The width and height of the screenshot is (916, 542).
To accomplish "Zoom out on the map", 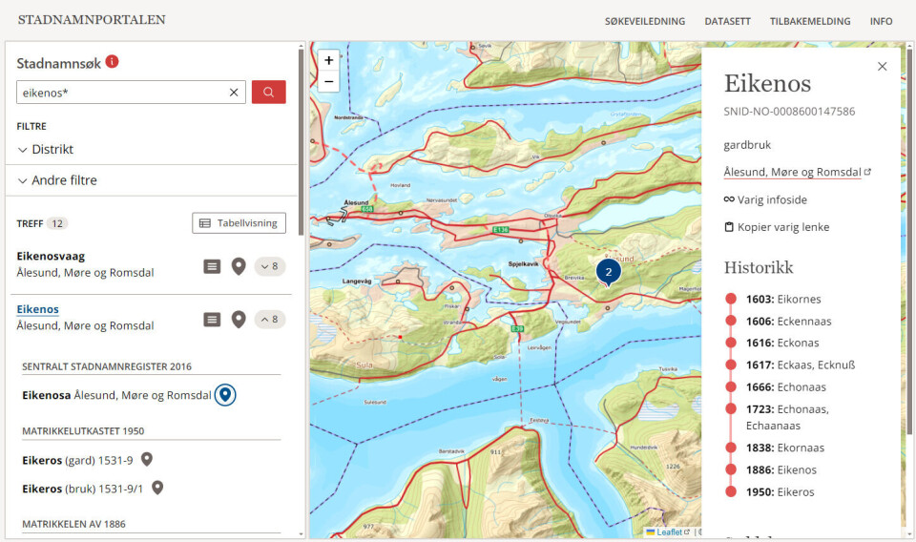I will (328, 82).
